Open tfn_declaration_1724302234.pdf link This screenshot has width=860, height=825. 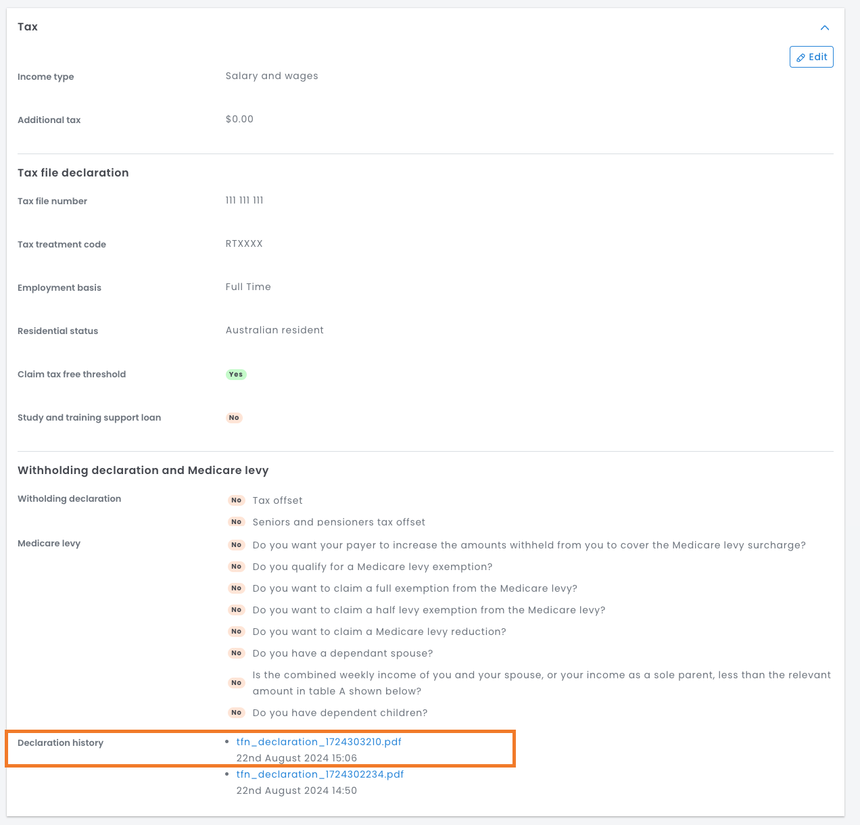320,774
